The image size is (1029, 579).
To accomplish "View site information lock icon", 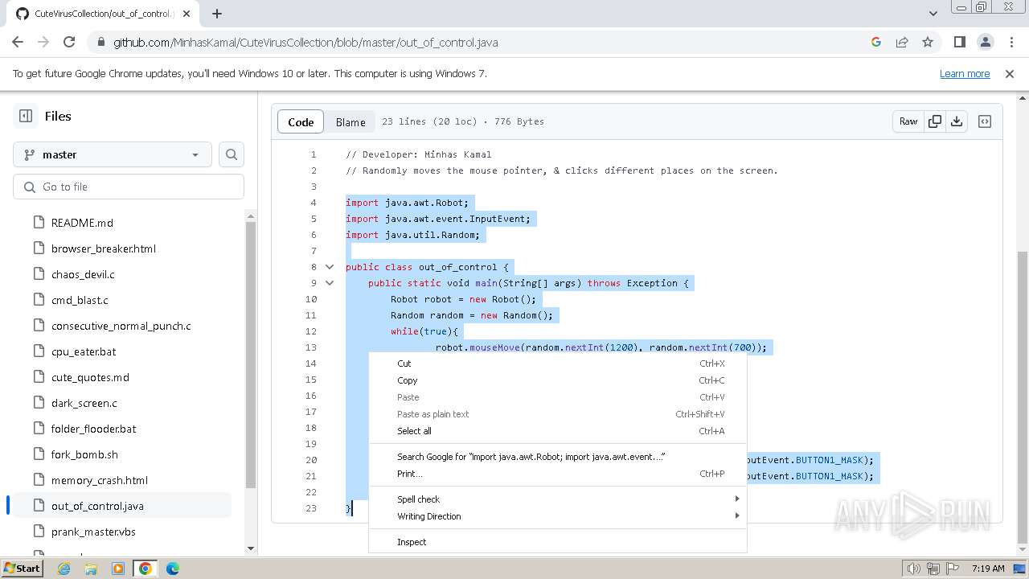I will [x=100, y=42].
